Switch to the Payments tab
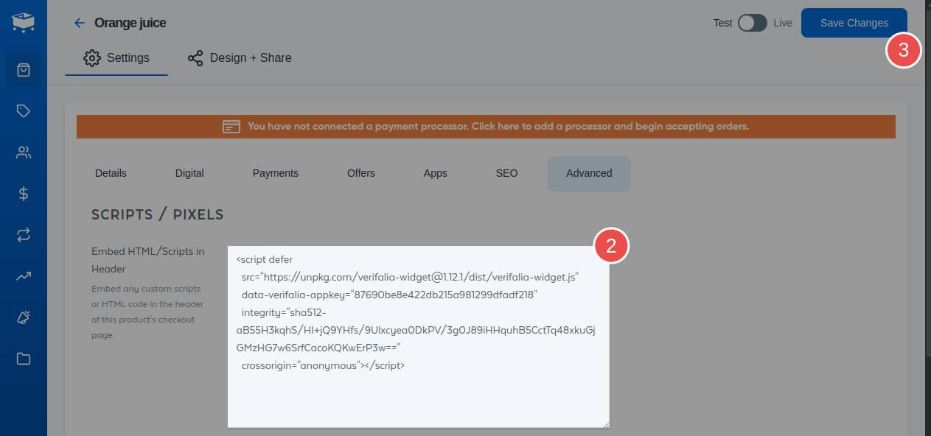 click(x=275, y=173)
